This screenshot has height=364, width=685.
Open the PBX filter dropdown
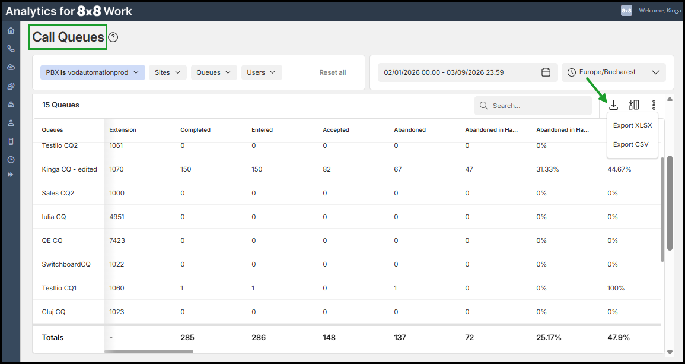click(x=93, y=72)
